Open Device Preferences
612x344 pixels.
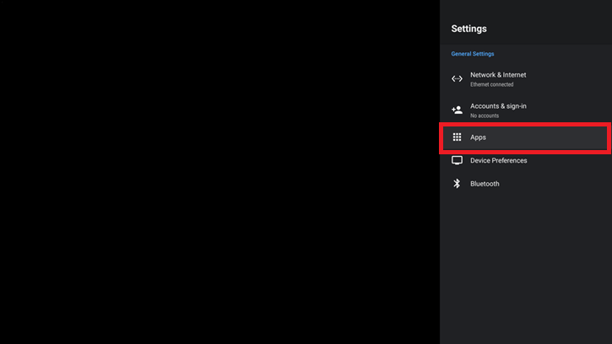coord(498,160)
